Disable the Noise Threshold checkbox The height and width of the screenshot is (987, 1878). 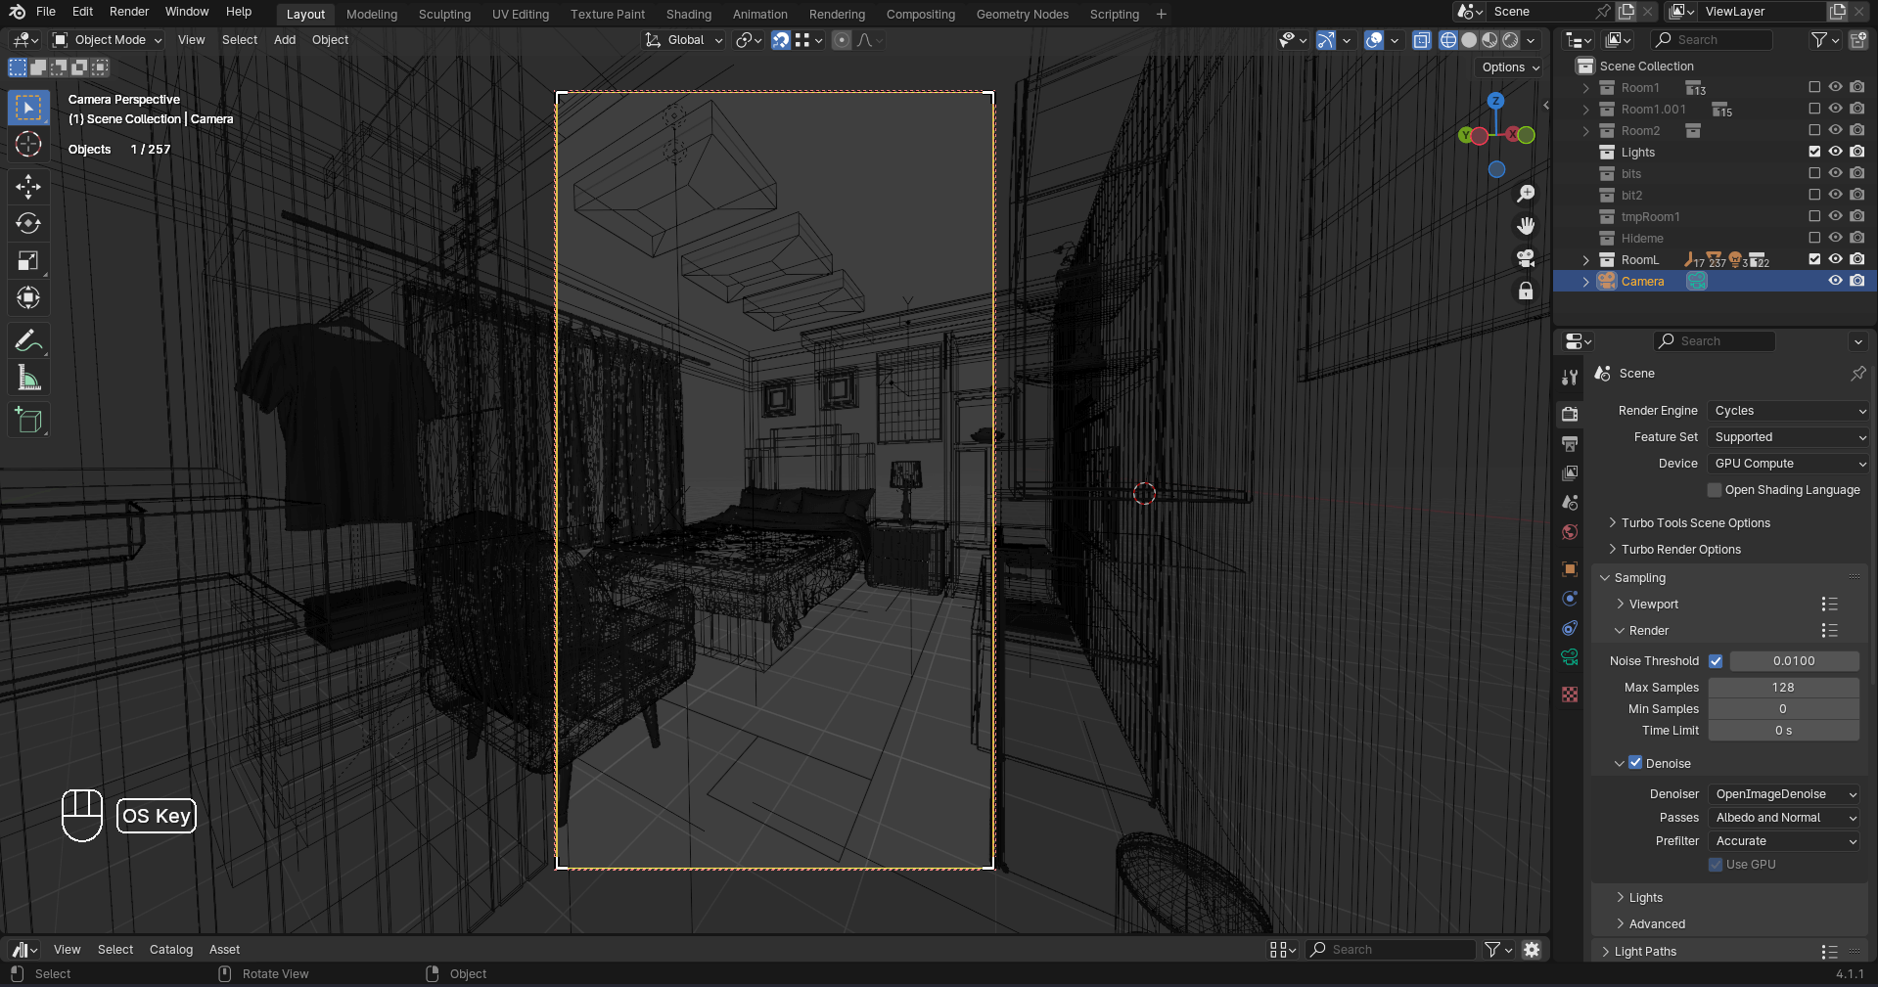[x=1716, y=661]
